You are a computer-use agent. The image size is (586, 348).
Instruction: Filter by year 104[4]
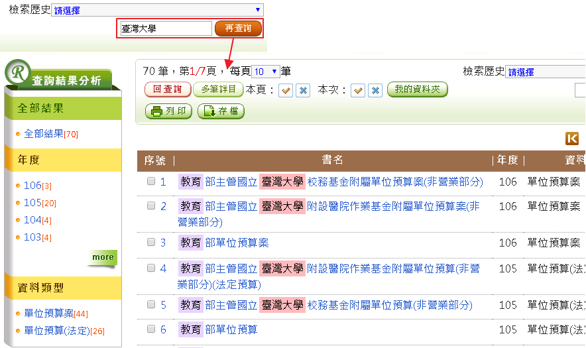(x=38, y=220)
